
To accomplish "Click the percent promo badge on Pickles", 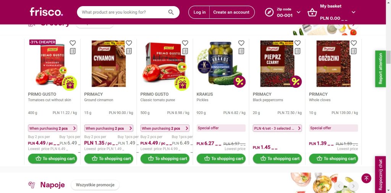I will click(x=240, y=82).
